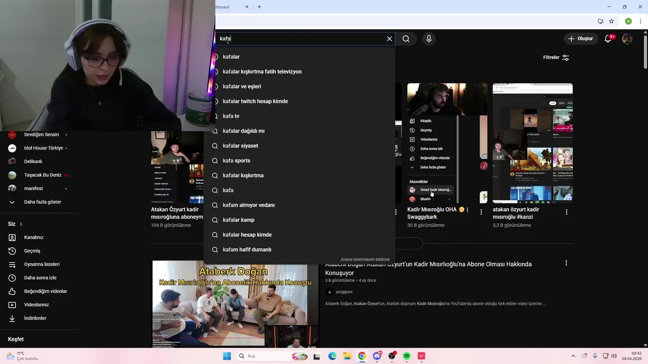Viewport: 648px width, 364px height.
Task: Open the volume control in the system tray
Action: [x=615, y=356]
